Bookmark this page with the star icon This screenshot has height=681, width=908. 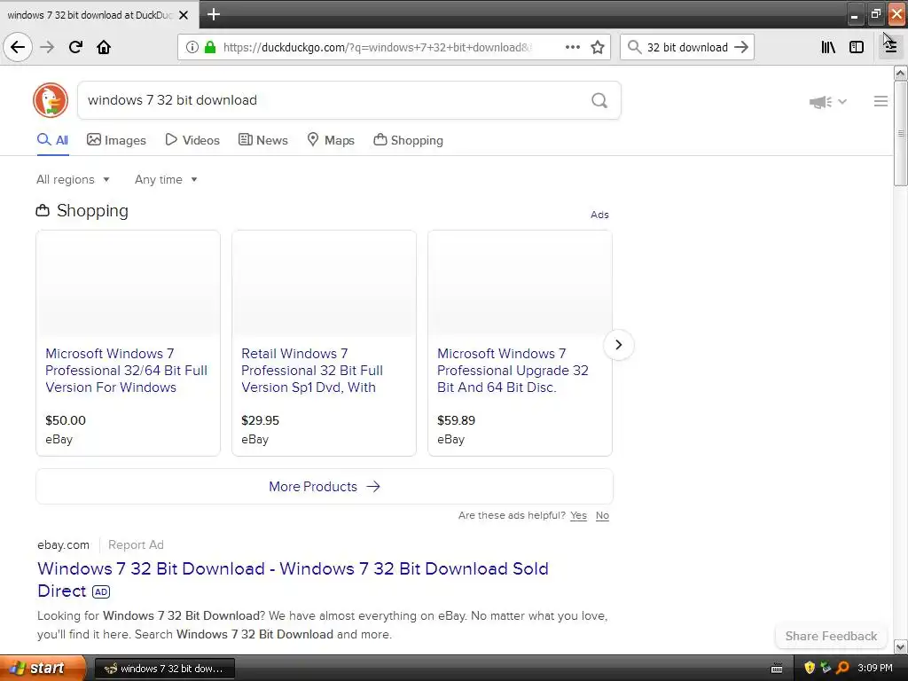(598, 47)
